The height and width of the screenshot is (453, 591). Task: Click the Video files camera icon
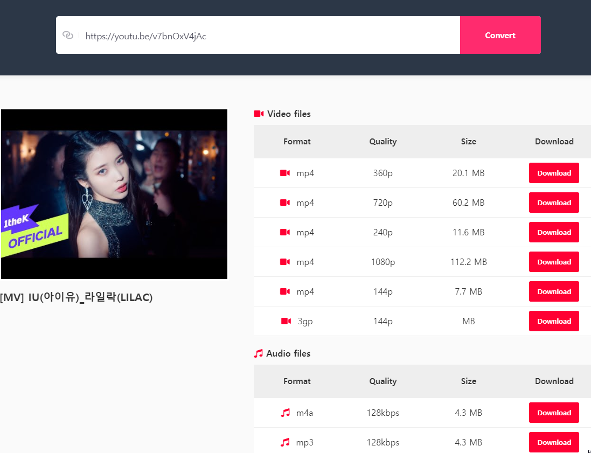[259, 114]
